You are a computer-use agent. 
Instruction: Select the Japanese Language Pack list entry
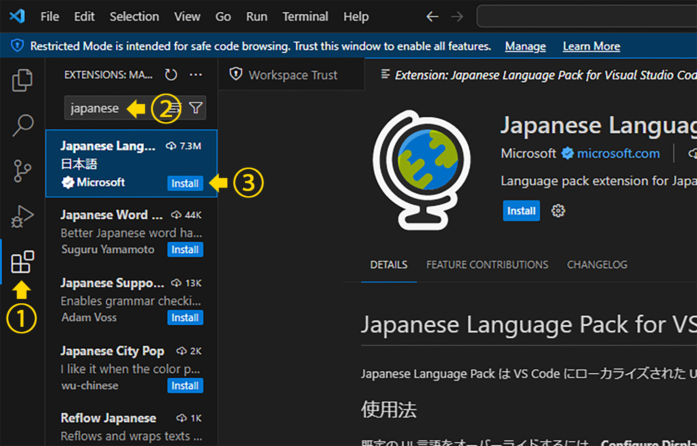click(x=132, y=164)
